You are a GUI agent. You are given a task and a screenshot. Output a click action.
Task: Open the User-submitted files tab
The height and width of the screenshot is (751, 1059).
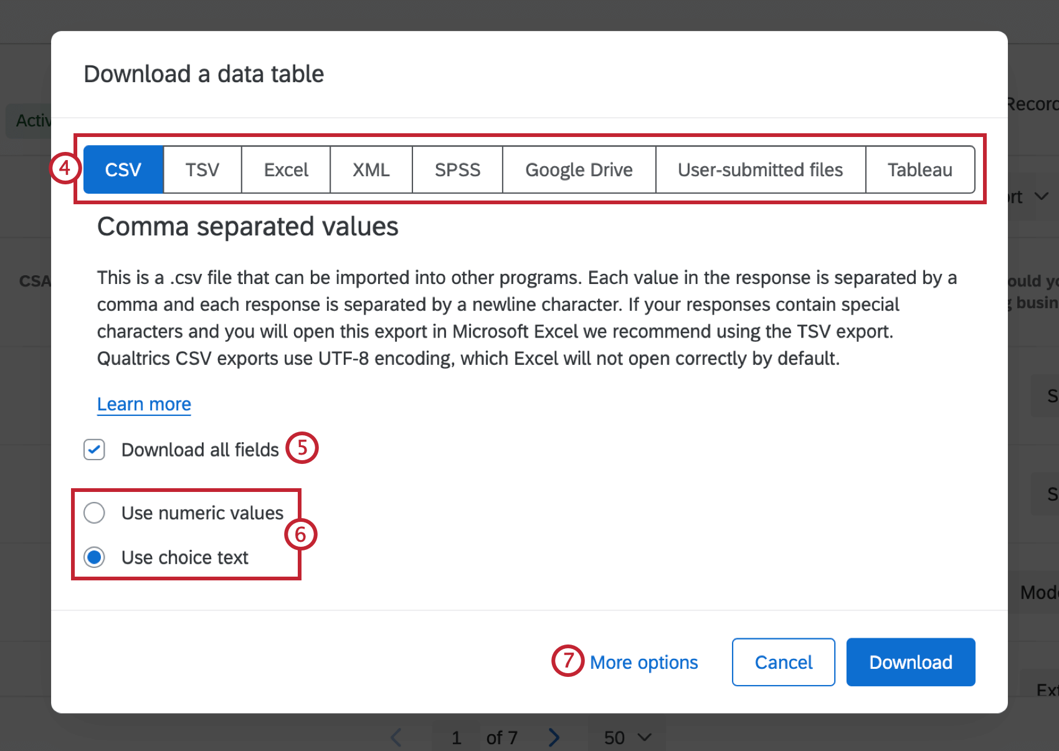pos(761,169)
